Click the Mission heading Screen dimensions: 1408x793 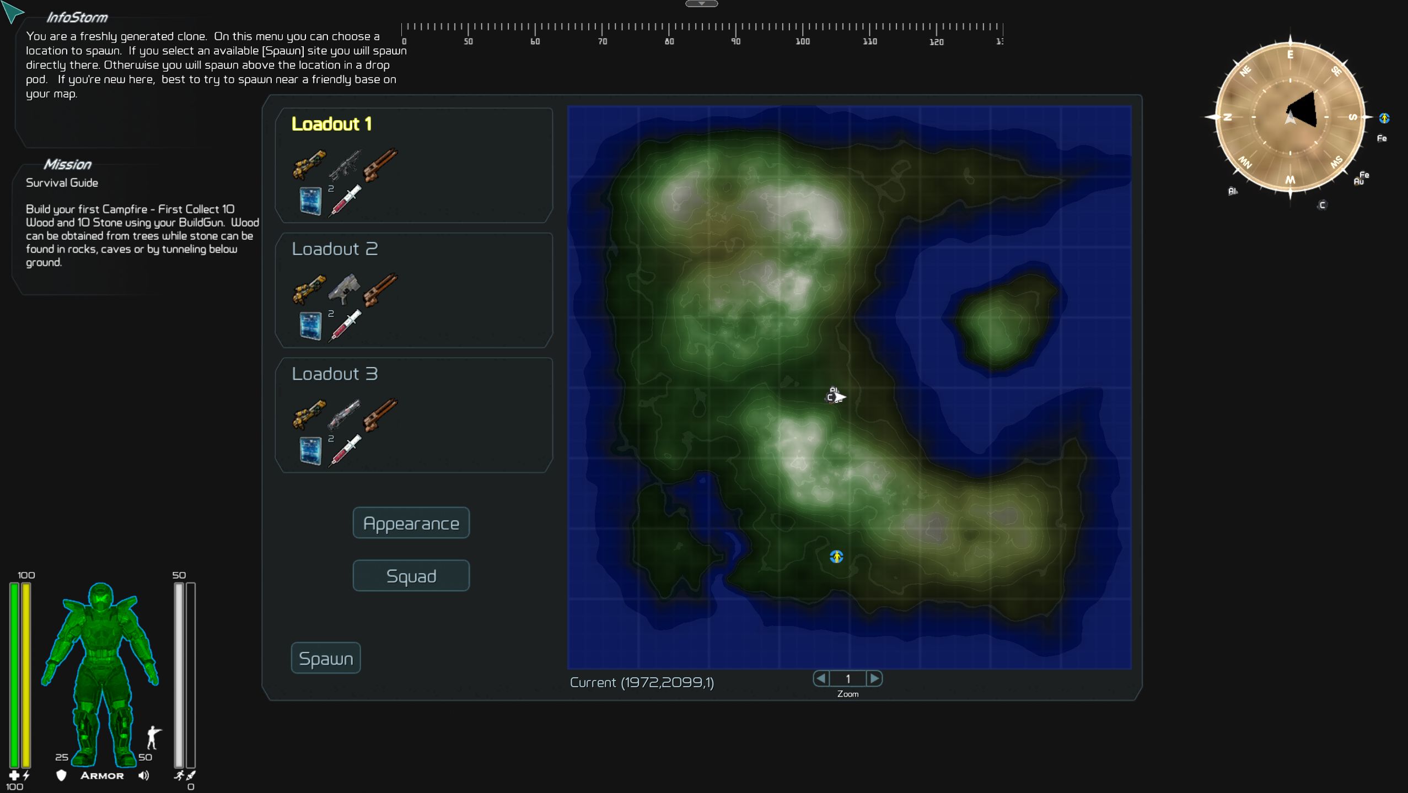(68, 164)
